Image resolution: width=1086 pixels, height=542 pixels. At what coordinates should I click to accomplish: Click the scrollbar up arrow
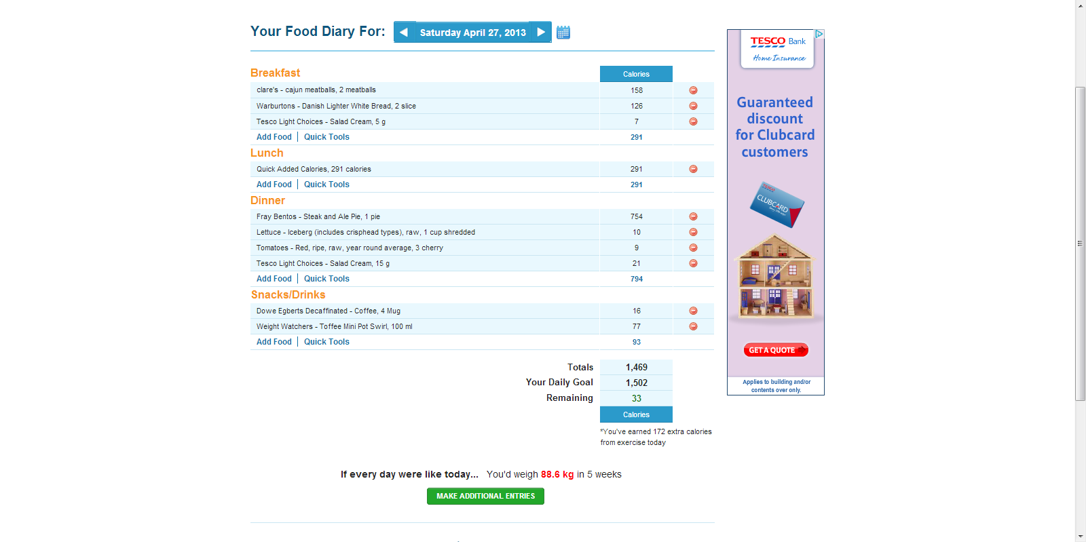click(1081, 5)
